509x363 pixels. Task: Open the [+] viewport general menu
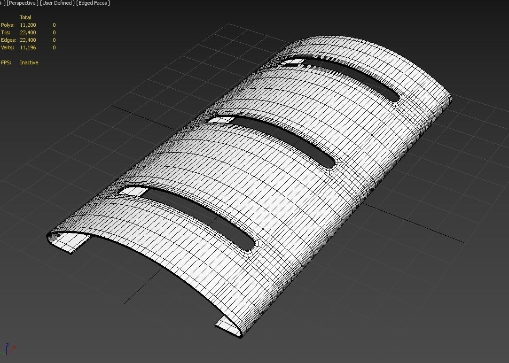(x=2, y=3)
